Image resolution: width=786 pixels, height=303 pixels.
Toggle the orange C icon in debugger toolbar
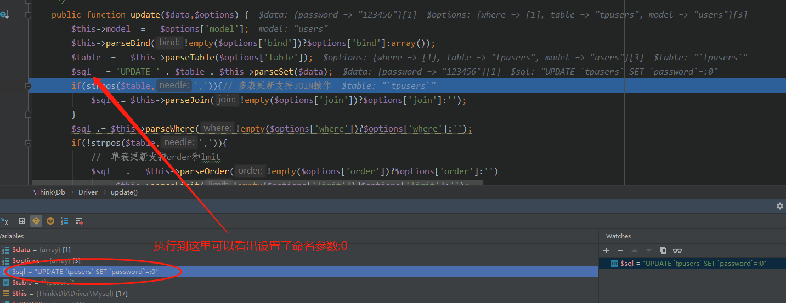coord(36,221)
